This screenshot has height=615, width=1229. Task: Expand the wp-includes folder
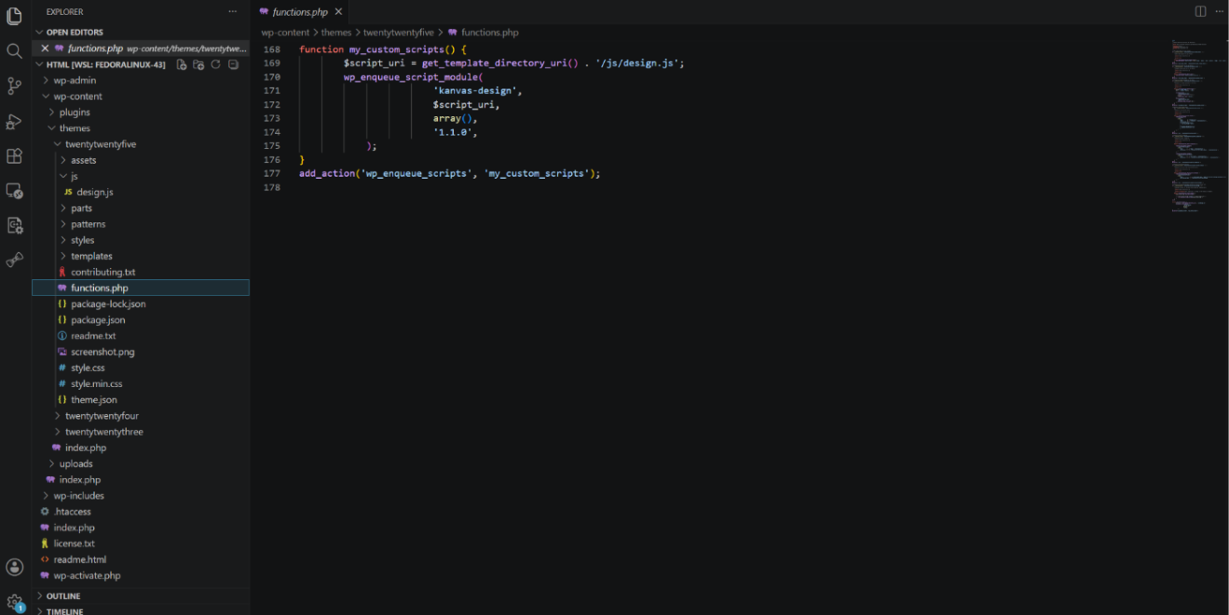(x=141, y=496)
